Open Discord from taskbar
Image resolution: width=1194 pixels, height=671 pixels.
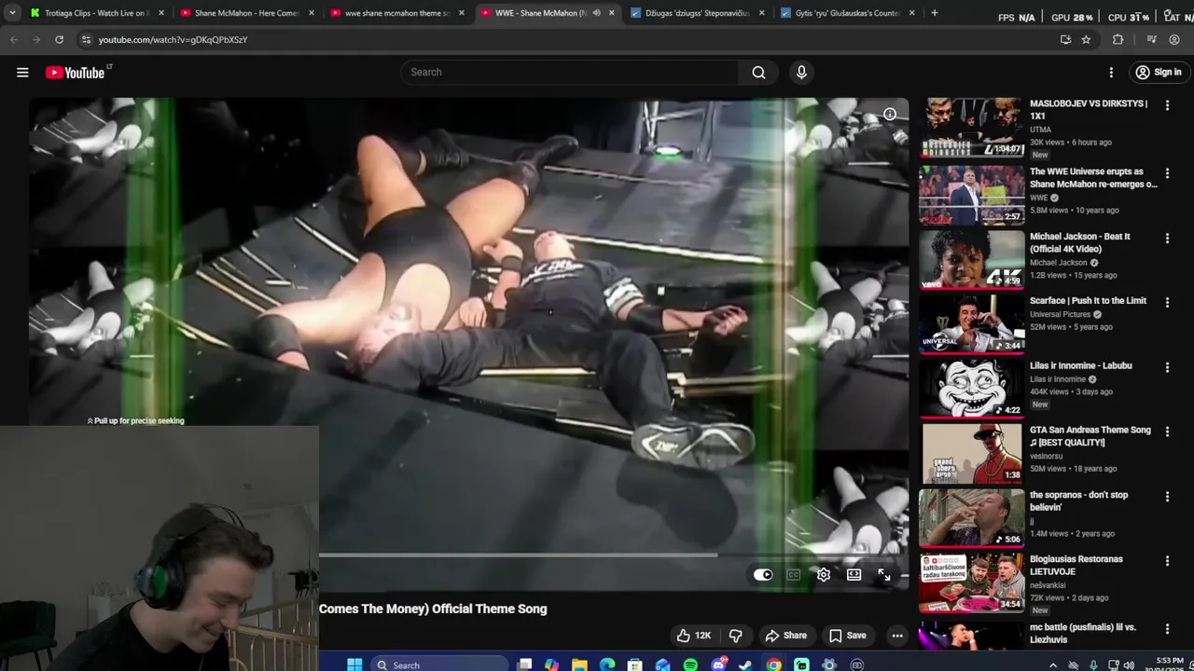pos(718,664)
